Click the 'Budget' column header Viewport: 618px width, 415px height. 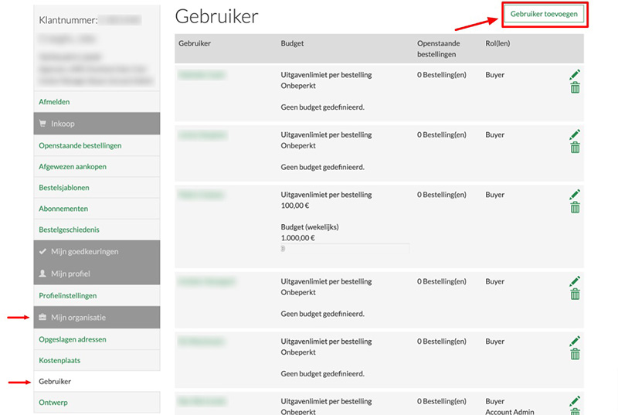click(292, 43)
